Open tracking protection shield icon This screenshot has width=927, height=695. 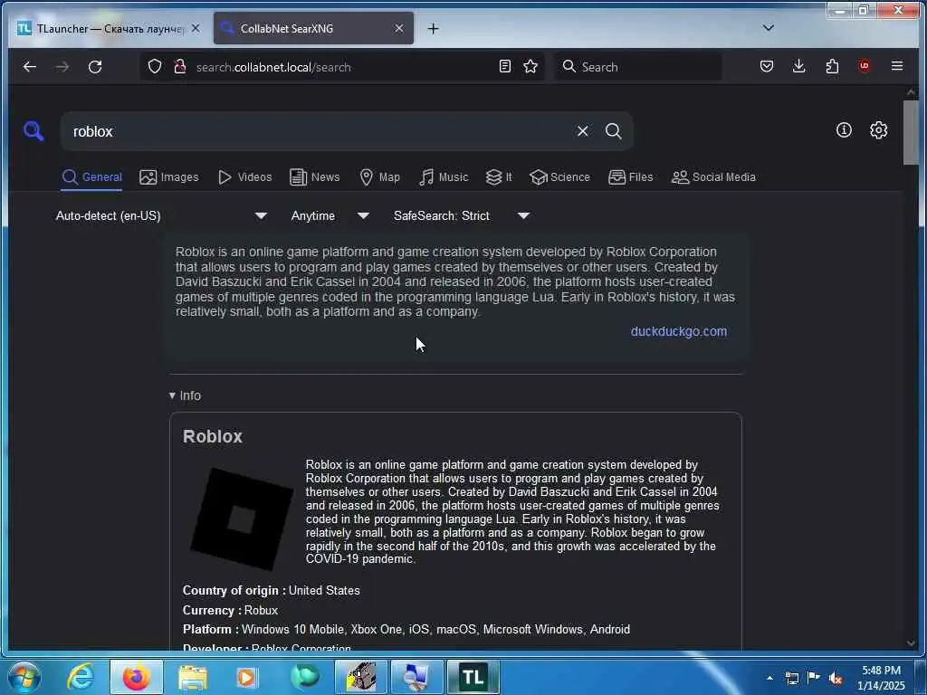coord(154,66)
